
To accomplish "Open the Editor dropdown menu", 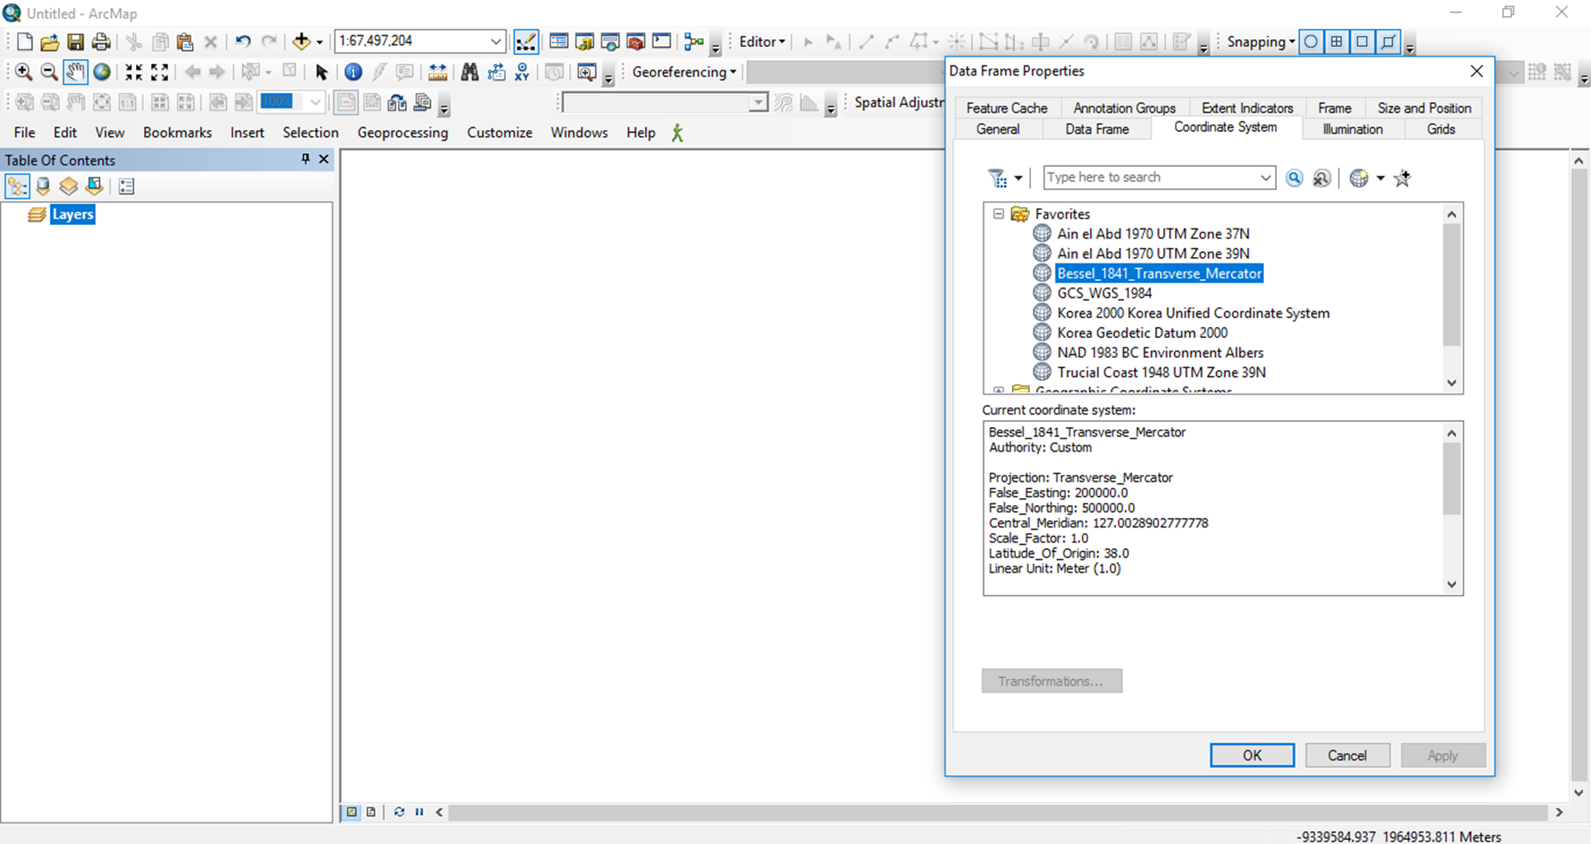I will [x=762, y=41].
